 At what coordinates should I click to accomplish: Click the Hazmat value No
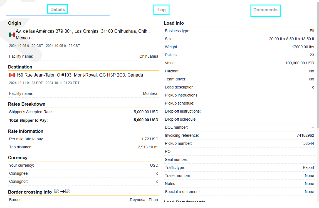(x=311, y=71)
